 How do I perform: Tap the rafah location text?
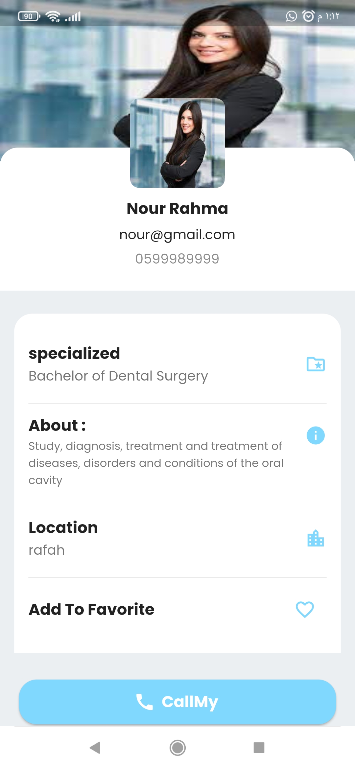pyautogui.click(x=47, y=550)
